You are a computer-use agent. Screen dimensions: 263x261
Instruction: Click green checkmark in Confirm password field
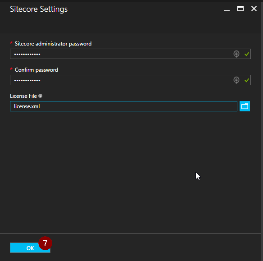[247, 80]
